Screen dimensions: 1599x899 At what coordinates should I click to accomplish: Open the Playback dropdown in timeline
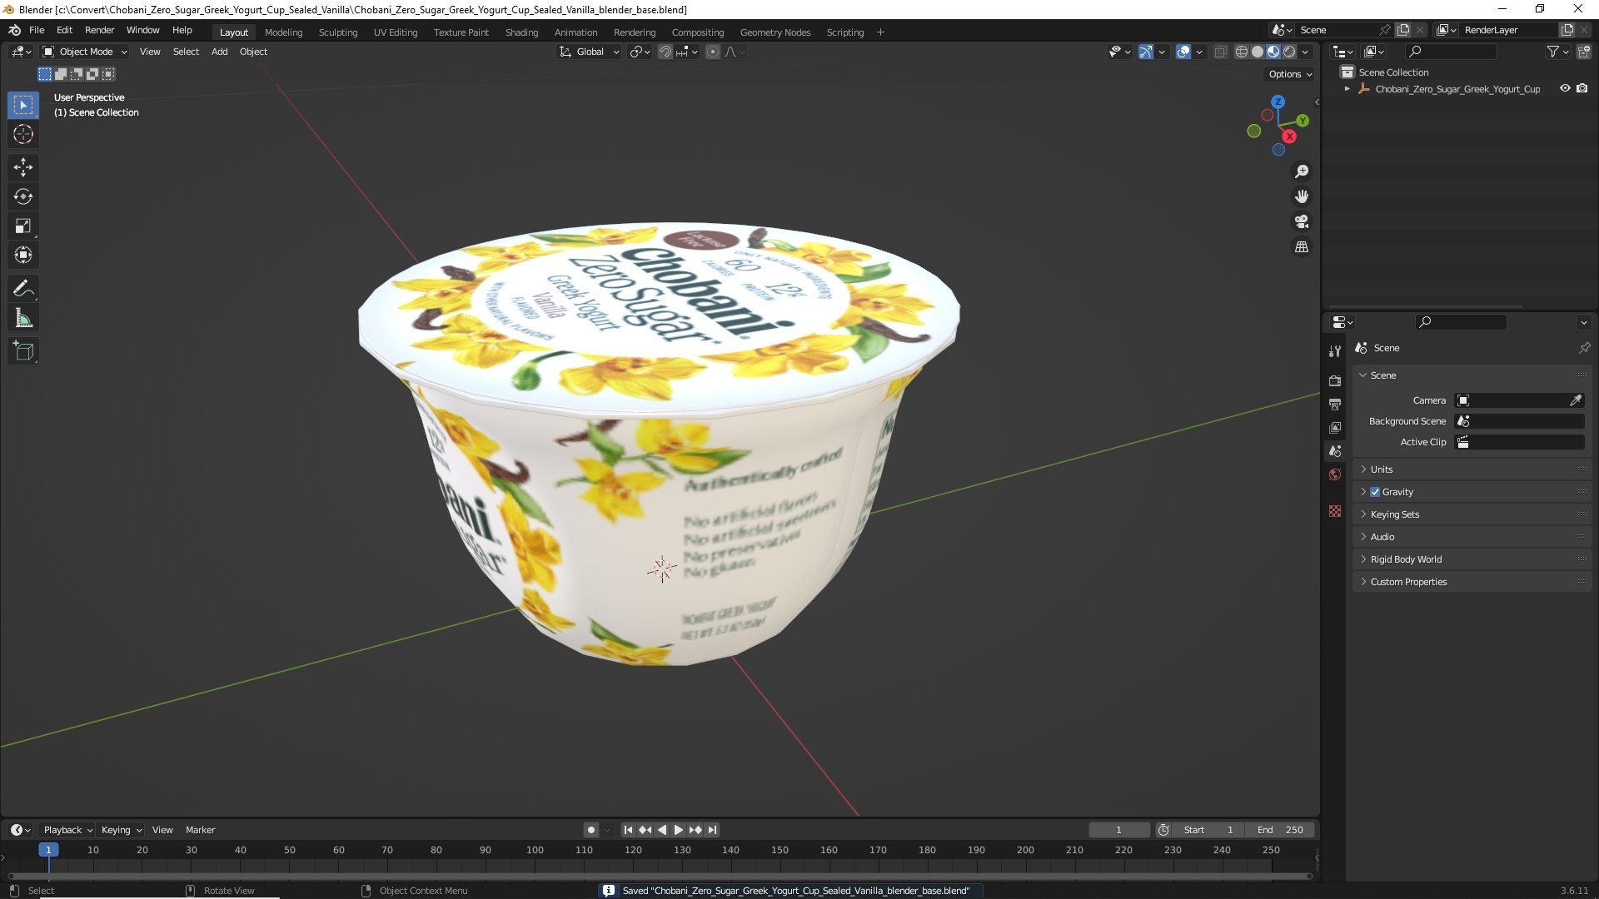click(67, 830)
